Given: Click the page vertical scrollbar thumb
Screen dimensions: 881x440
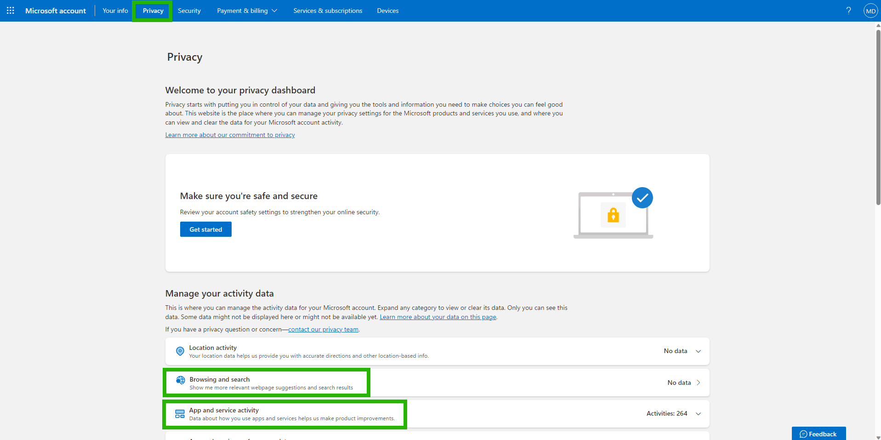Looking at the screenshot, I should [x=878, y=117].
